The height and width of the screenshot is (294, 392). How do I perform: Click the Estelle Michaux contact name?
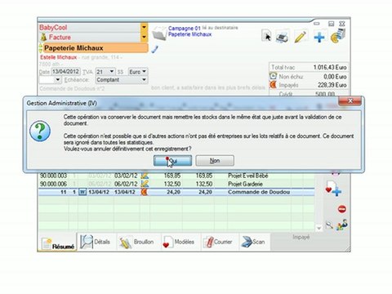(x=58, y=57)
